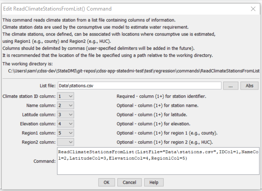Open the Name column dropdown
This screenshot has width=262, height=191.
[x=65, y=105]
